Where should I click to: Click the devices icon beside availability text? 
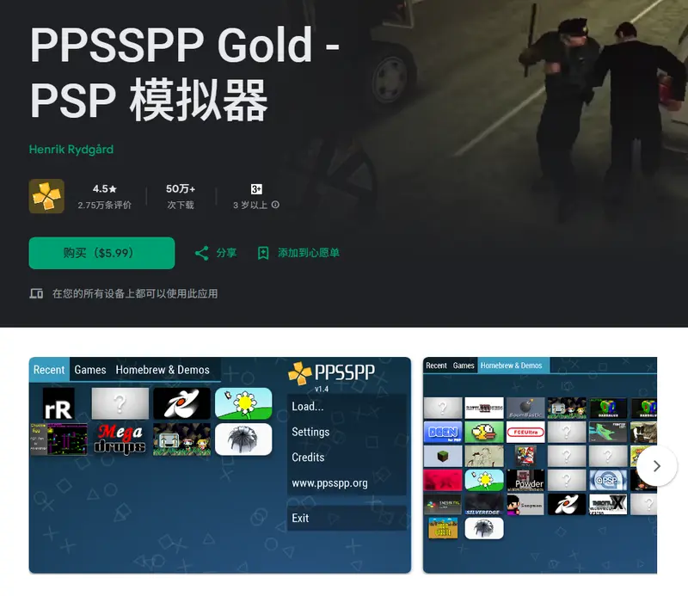click(36, 293)
